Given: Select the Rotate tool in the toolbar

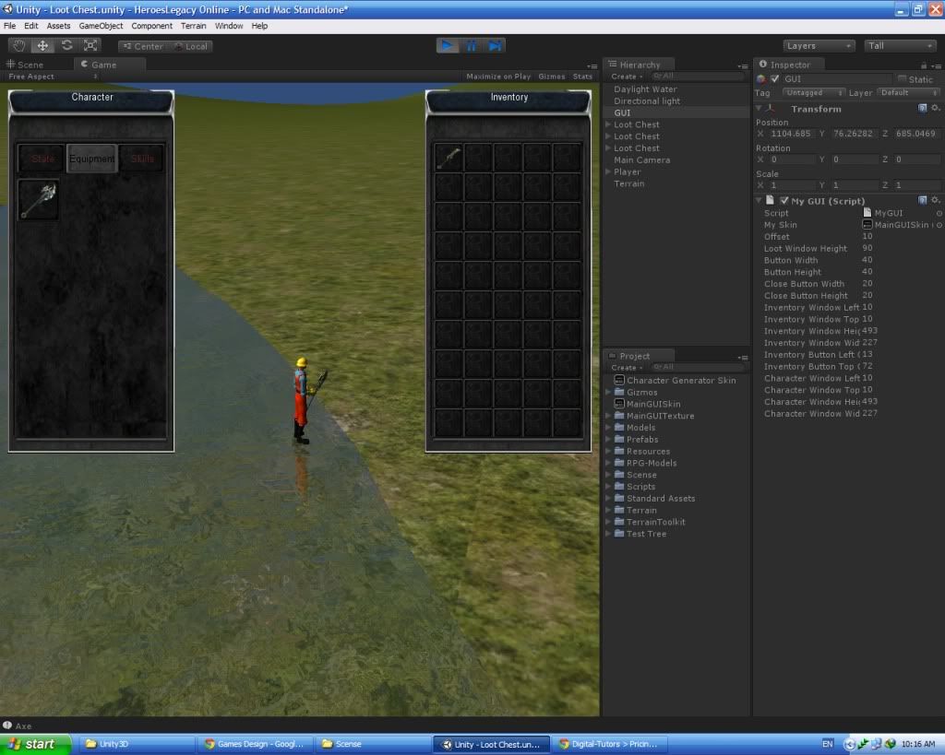Looking at the screenshot, I should coord(66,46).
